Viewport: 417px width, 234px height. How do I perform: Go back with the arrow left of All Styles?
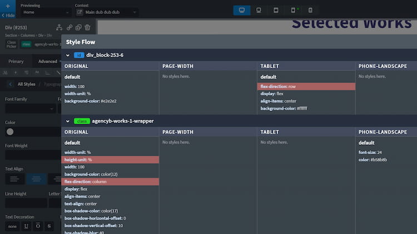[x=11, y=84]
